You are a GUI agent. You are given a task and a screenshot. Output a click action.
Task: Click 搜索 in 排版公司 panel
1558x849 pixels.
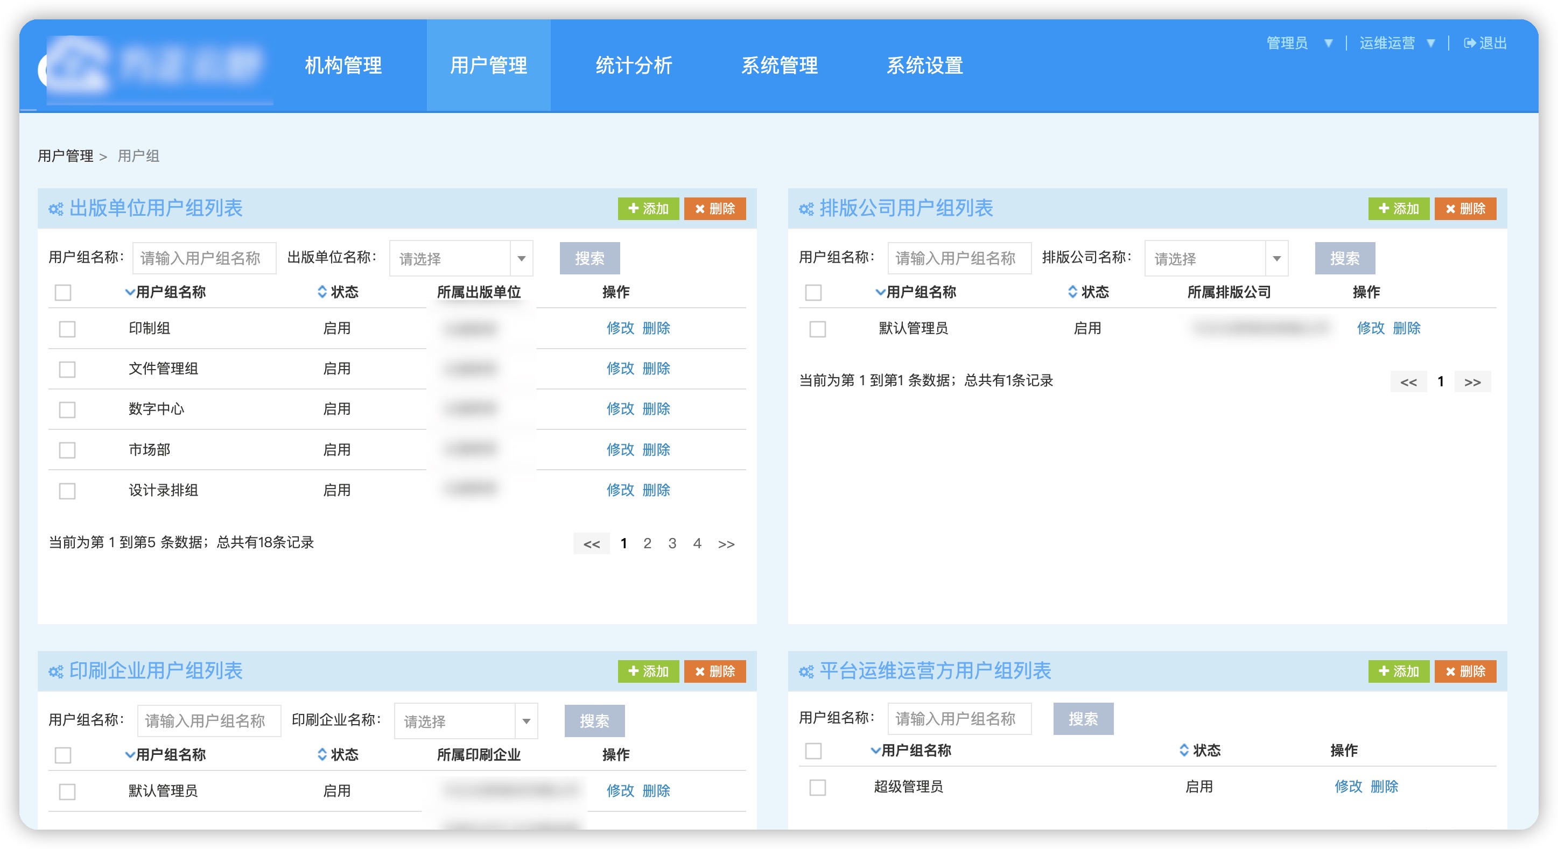tap(1345, 259)
